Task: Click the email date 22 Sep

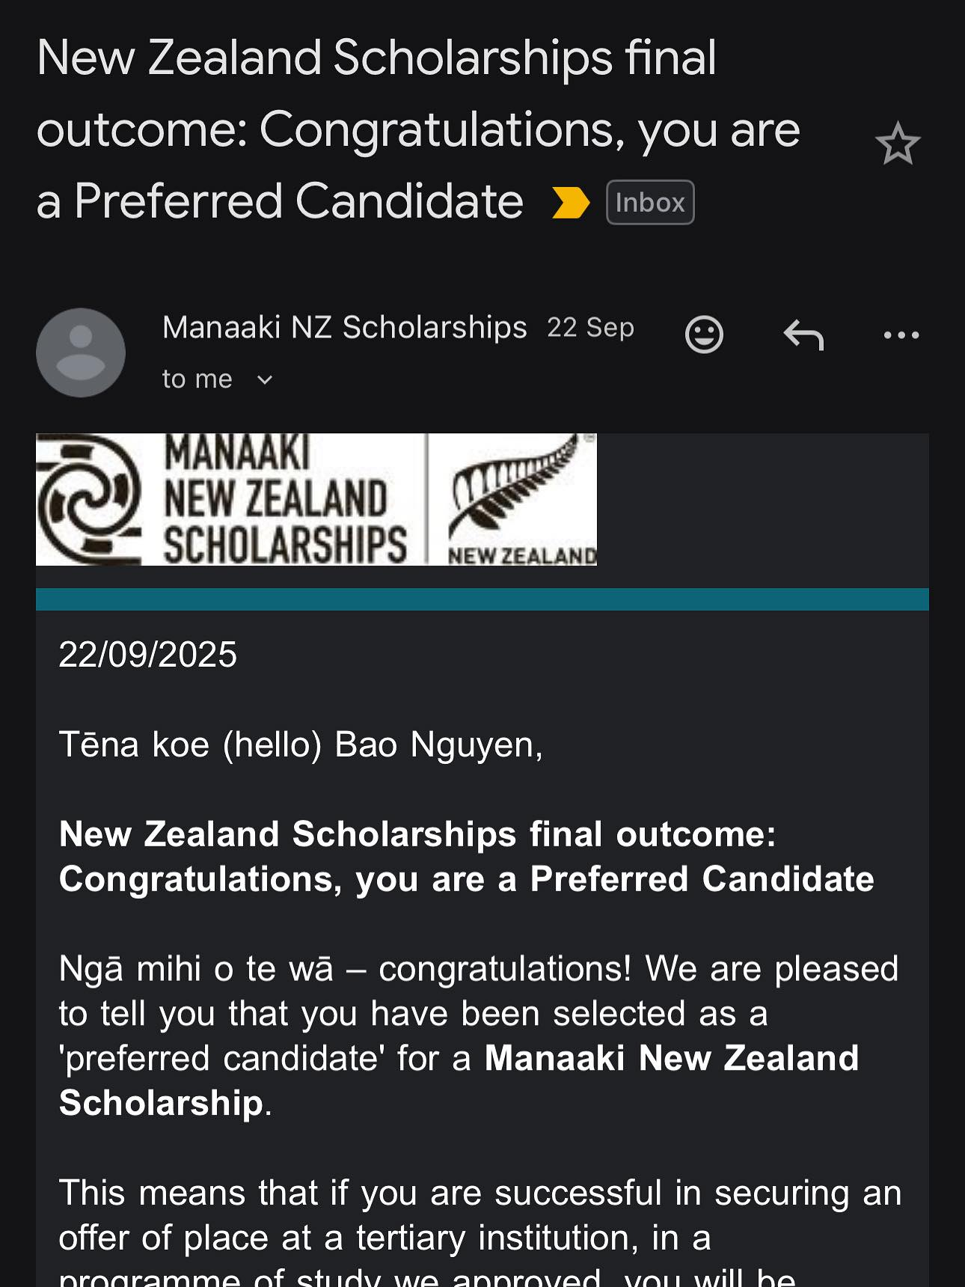Action: tap(591, 327)
